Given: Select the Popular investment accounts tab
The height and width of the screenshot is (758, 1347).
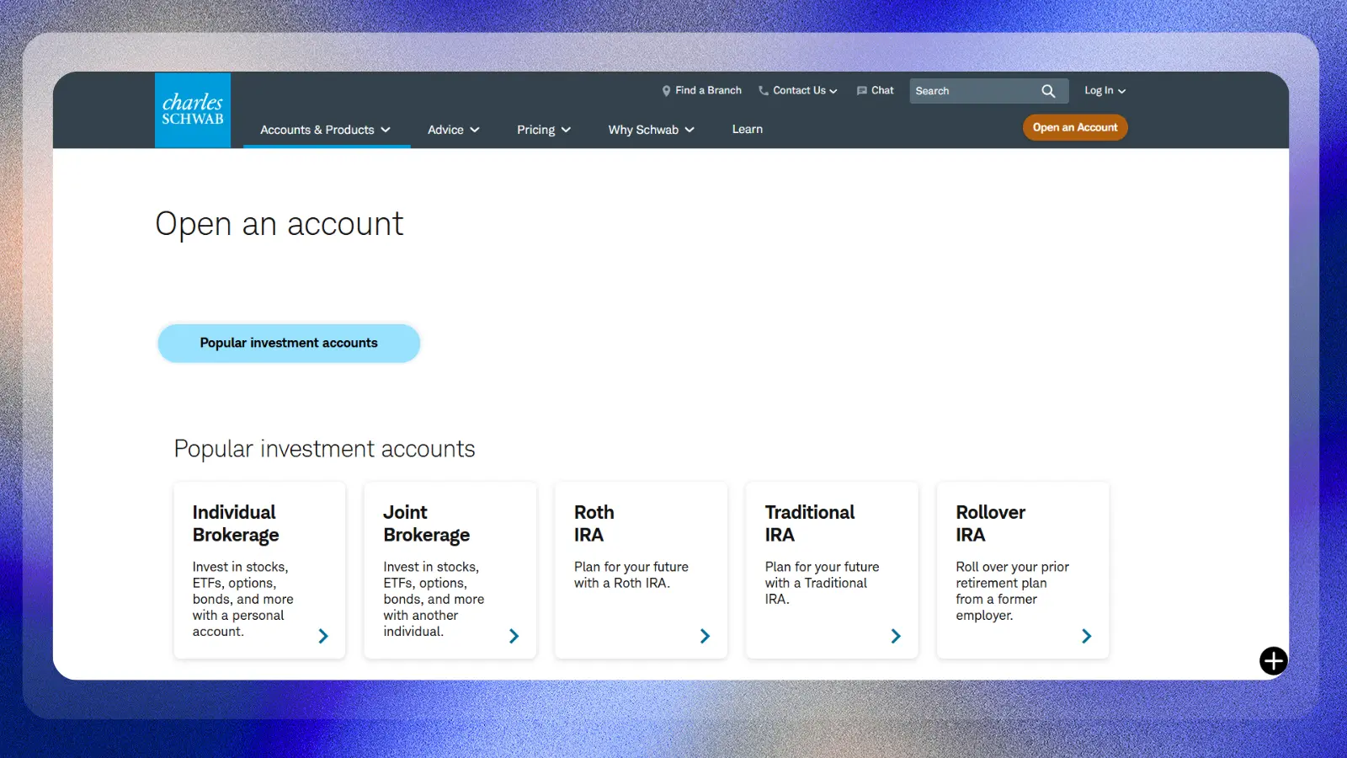Looking at the screenshot, I should (289, 344).
